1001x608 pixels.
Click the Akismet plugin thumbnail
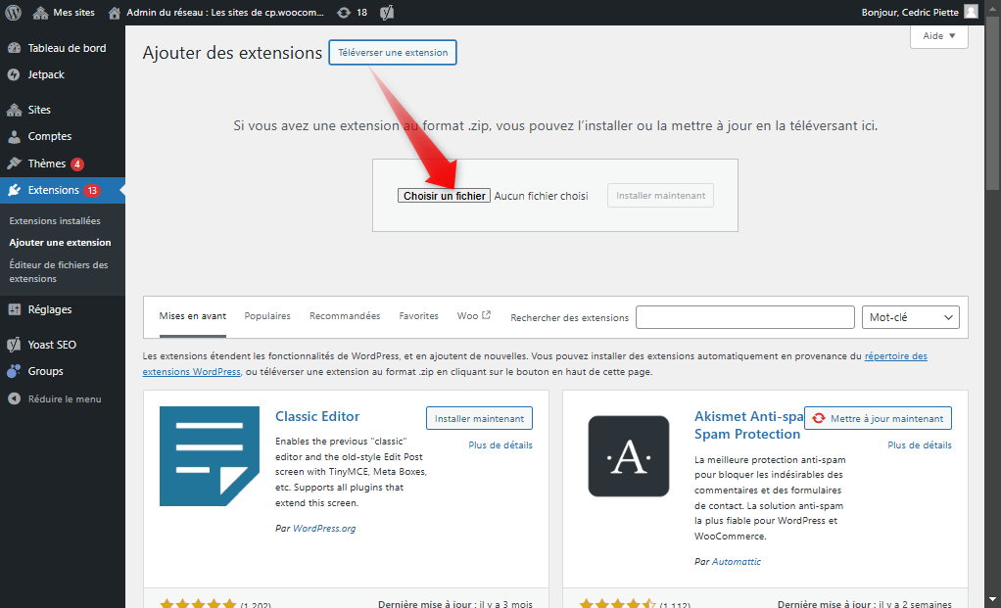(629, 456)
